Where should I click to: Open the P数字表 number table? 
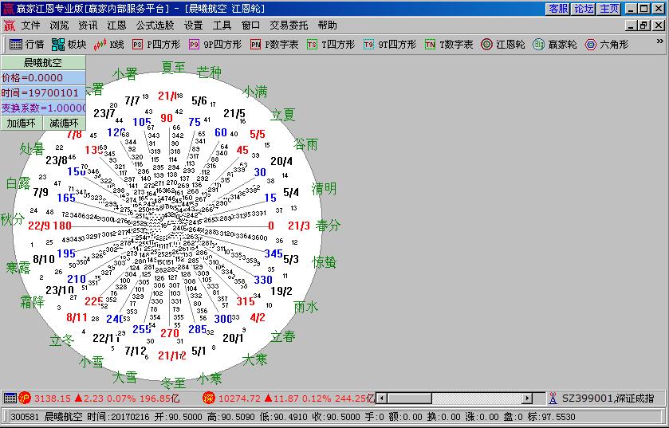pyautogui.click(x=274, y=45)
